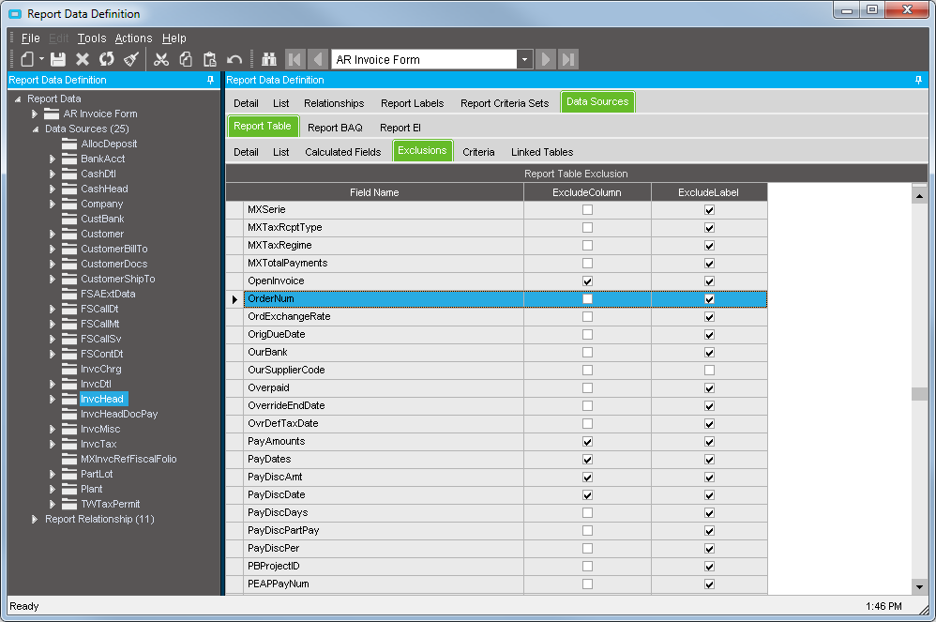Image resolution: width=936 pixels, height=622 pixels.
Task: Copy the selection using the toolbar
Action: 186,59
